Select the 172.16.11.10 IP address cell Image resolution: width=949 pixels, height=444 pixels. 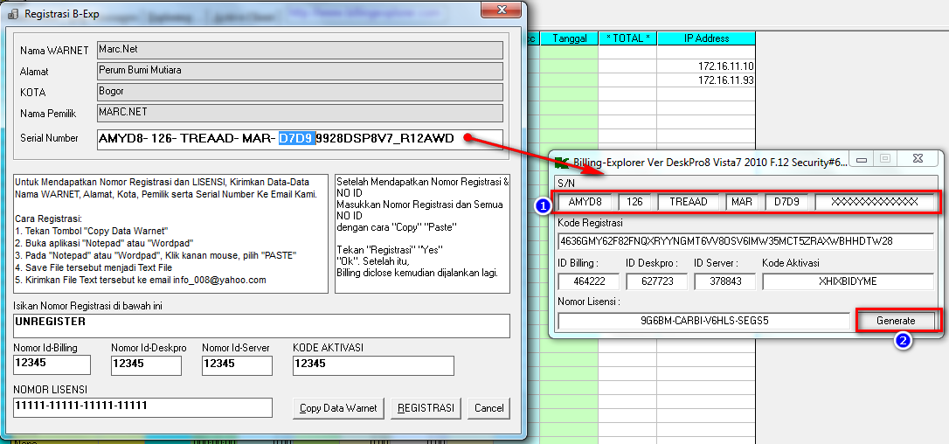[706, 66]
